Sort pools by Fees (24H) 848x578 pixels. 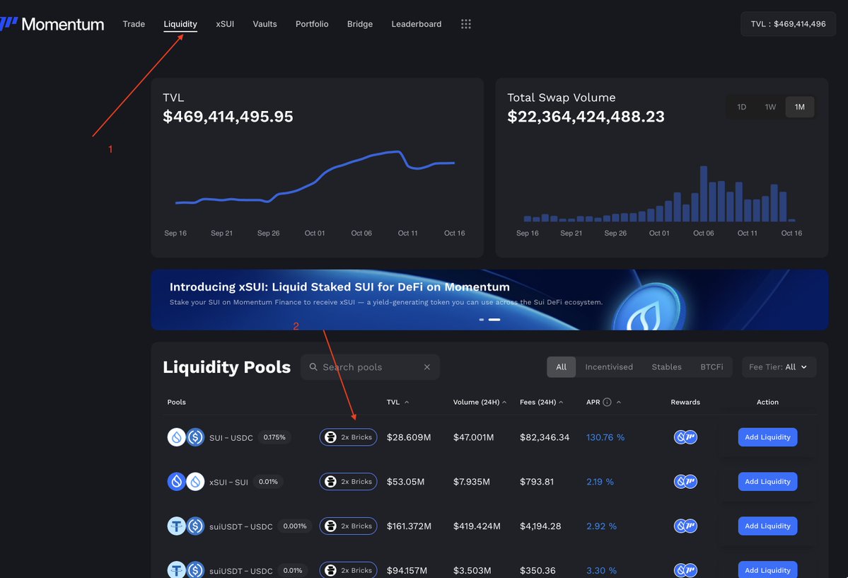[541, 402]
